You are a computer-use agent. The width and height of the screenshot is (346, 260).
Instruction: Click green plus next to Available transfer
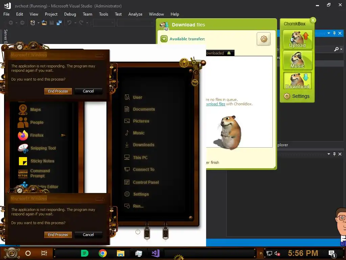[x=164, y=39]
